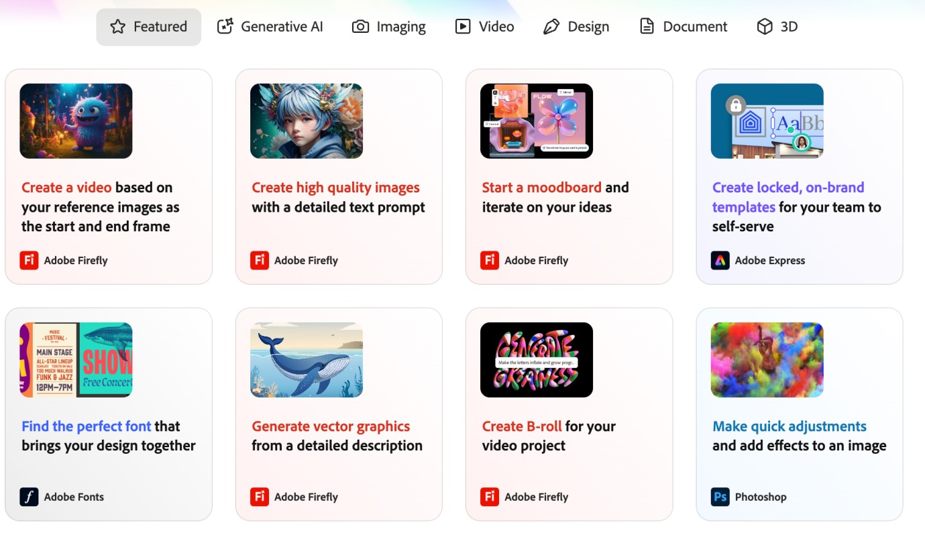Screen dimensions: 925x549
Task: Click the 3D cube icon
Action: [x=765, y=26]
